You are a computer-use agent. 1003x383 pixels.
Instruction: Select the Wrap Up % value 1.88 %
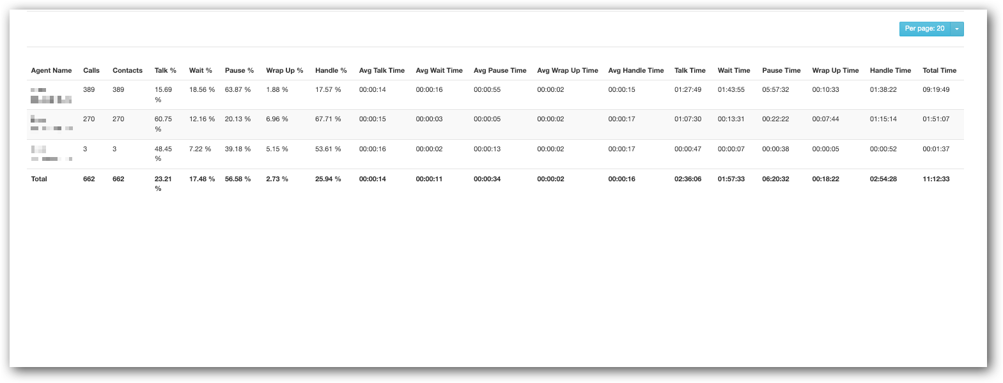click(x=277, y=90)
